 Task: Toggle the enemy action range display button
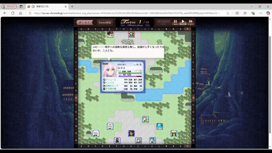[163, 22]
